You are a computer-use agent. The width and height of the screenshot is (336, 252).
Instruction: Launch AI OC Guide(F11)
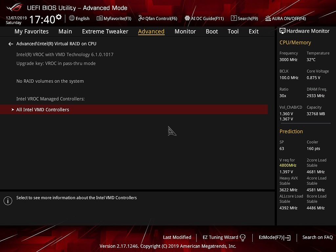(x=207, y=18)
